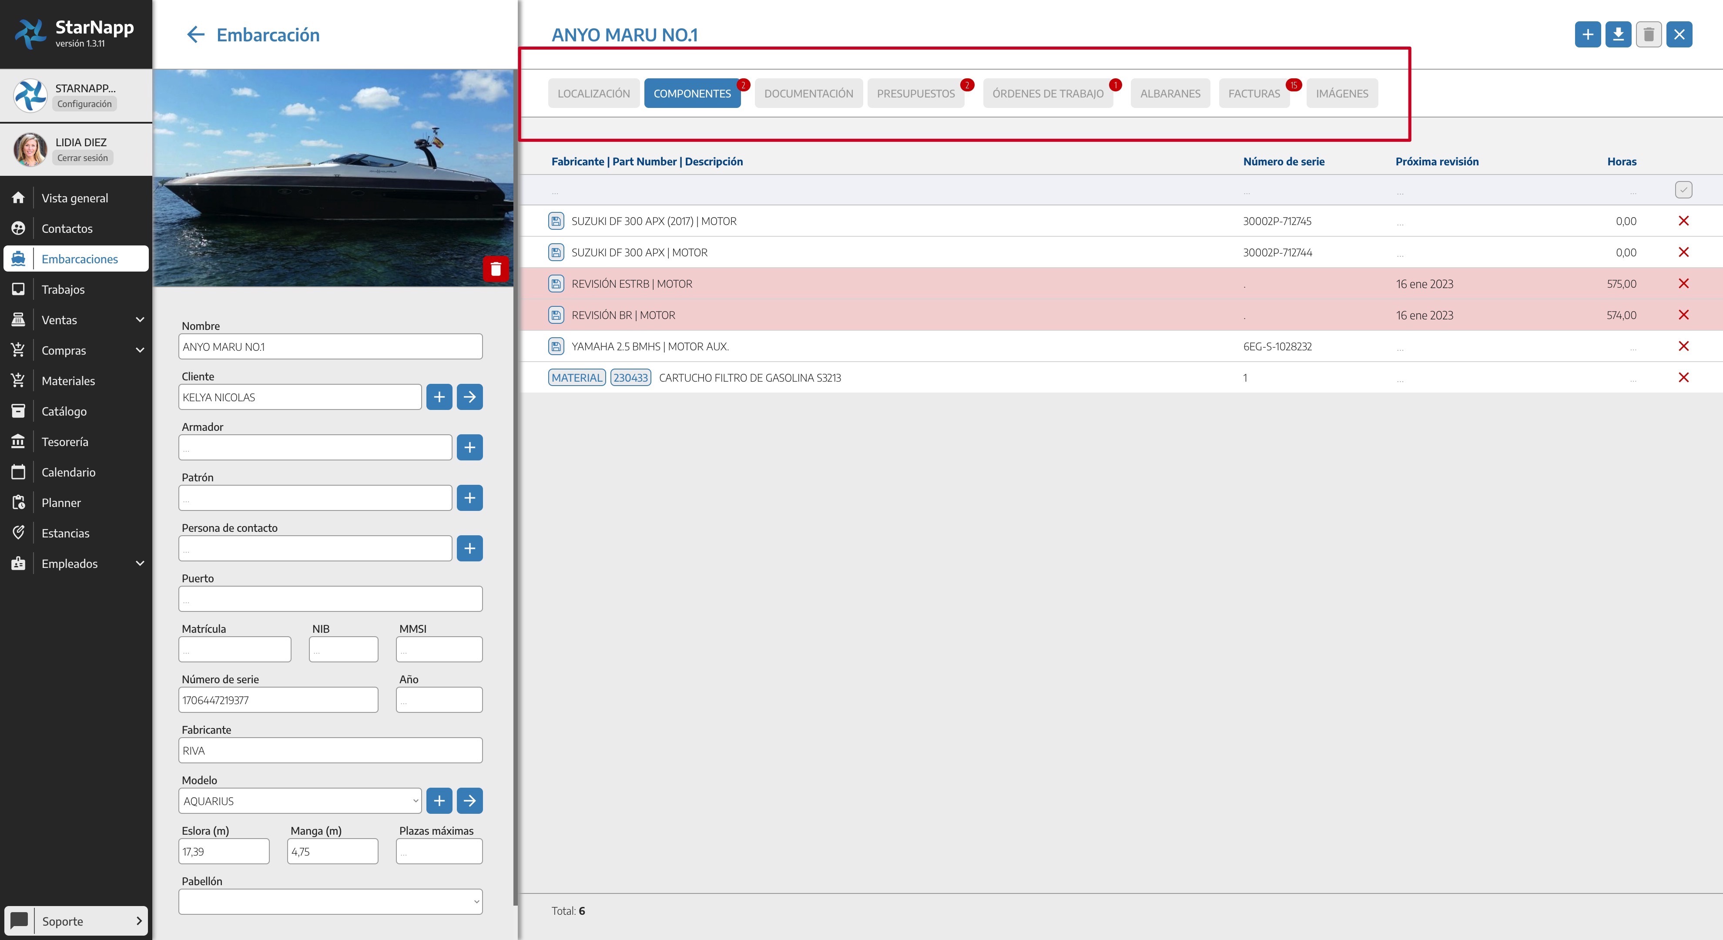Add new Armador with plus button
This screenshot has width=1723, height=940.
pyautogui.click(x=469, y=447)
